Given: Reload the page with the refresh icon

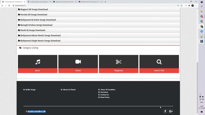Looking at the screenshot, I should pyautogui.click(x=9, y=6).
